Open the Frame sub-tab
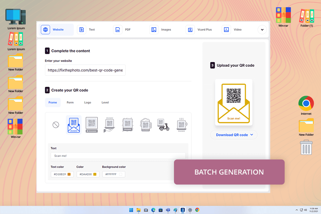The width and height of the screenshot is (321, 214). [53, 102]
